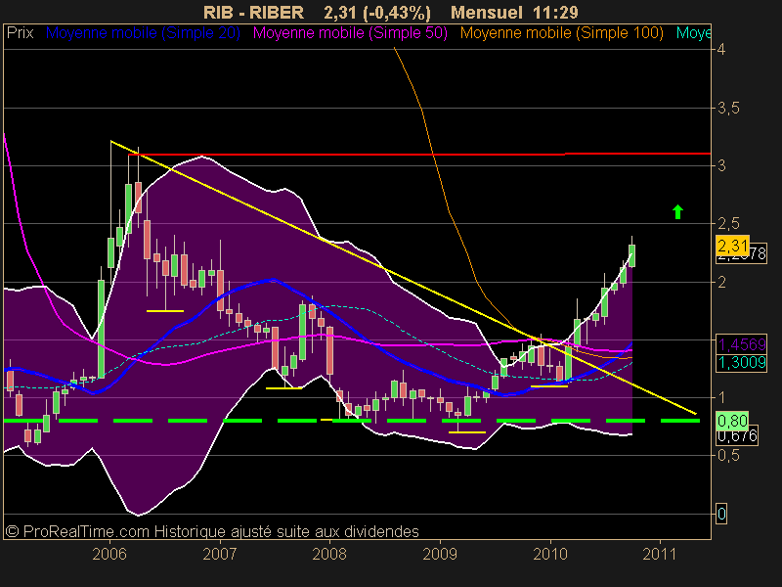Image resolution: width=782 pixels, height=587 pixels.
Task: Click the green up arrow marker
Action: point(677,212)
